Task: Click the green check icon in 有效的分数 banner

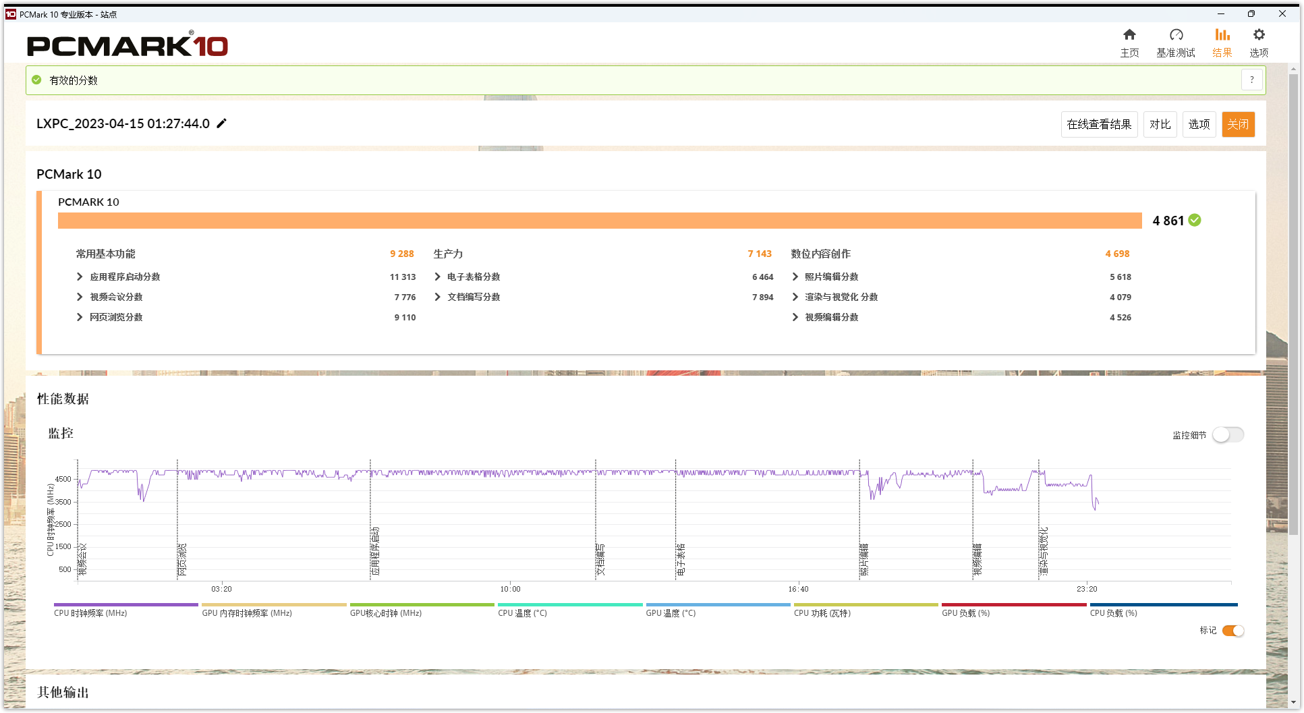Action: coord(37,80)
